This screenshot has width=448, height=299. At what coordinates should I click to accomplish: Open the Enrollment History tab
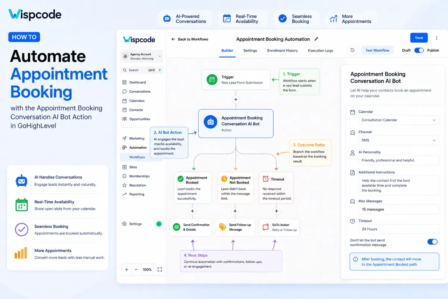click(283, 50)
